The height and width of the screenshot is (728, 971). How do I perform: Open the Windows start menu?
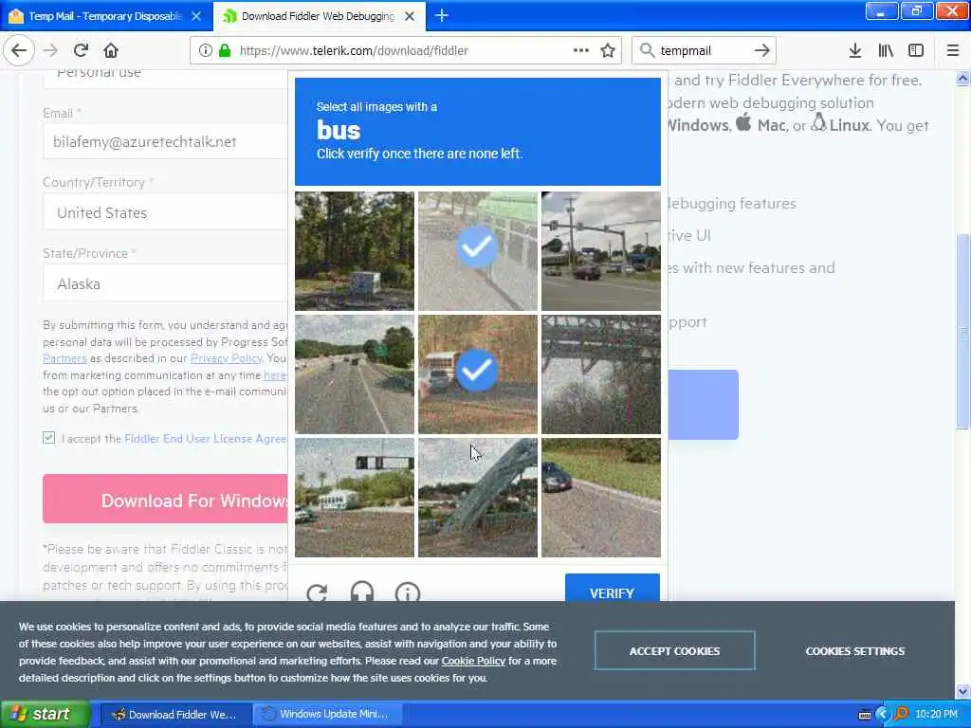pyautogui.click(x=44, y=714)
